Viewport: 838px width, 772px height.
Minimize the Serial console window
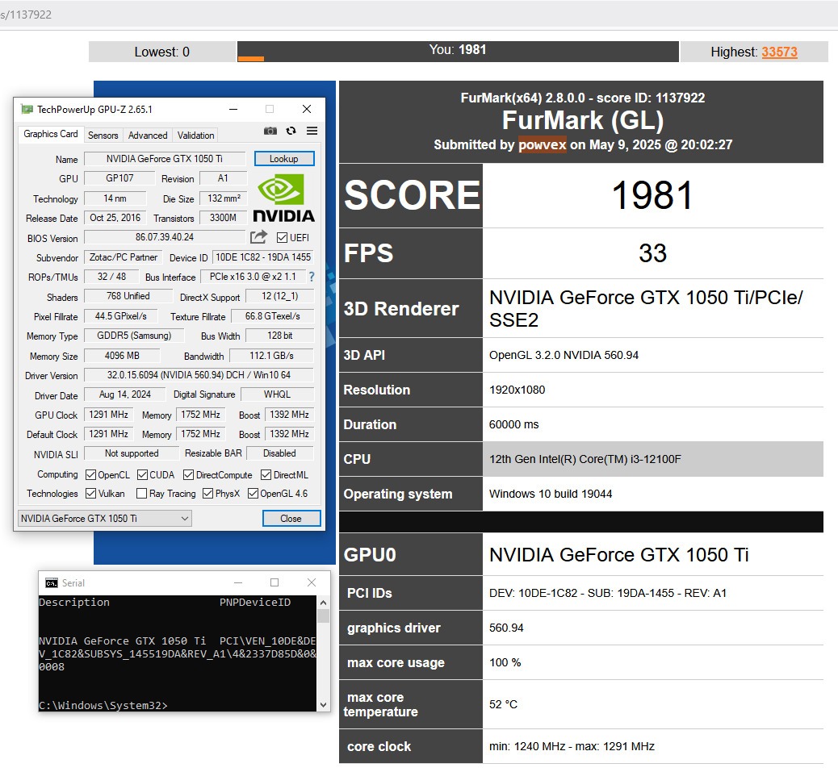click(238, 582)
